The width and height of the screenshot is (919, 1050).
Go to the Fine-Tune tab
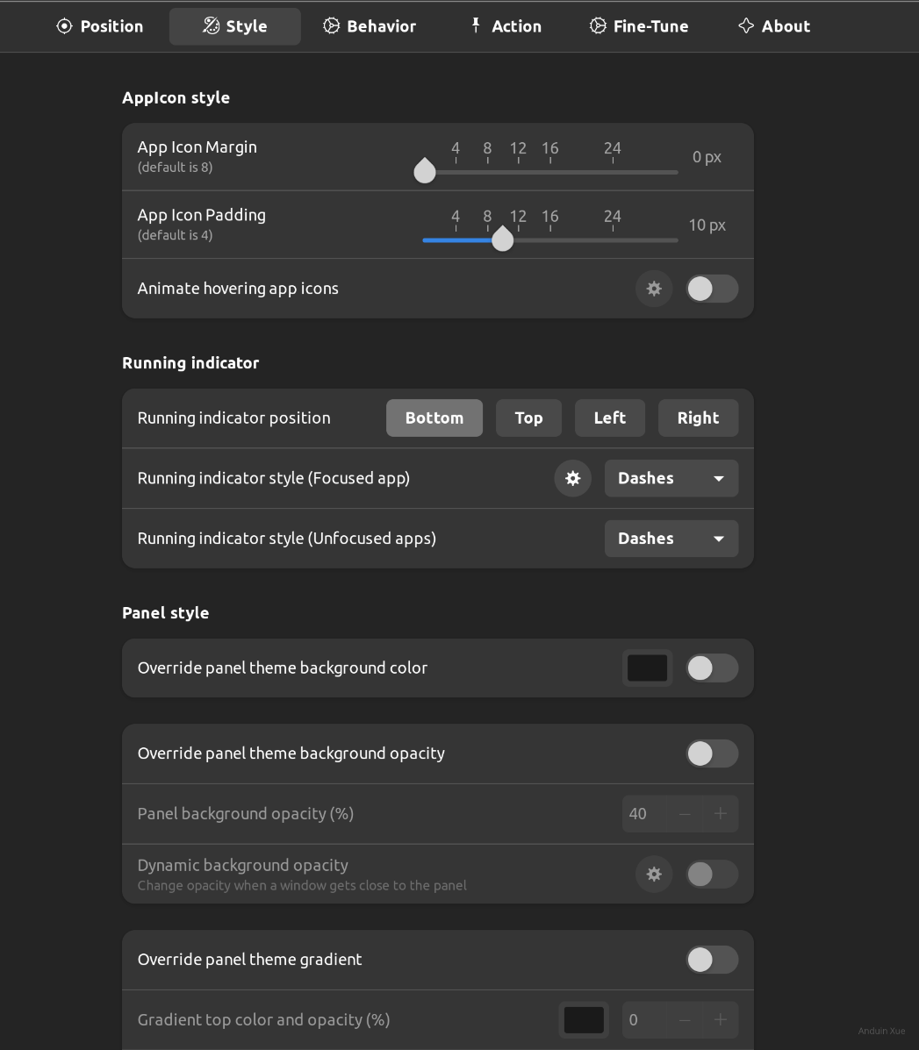(x=638, y=26)
